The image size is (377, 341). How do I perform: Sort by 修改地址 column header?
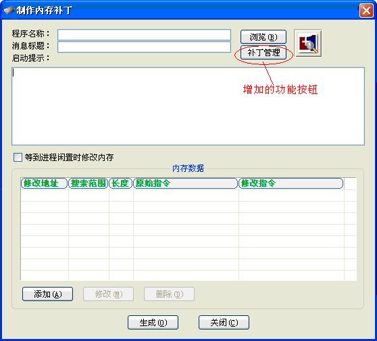(44, 183)
